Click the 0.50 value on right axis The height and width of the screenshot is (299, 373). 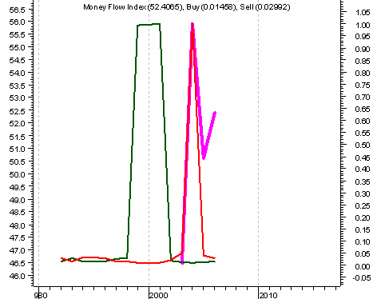[363, 146]
